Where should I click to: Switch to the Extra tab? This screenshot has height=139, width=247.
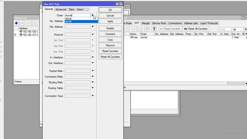(x=71, y=9)
